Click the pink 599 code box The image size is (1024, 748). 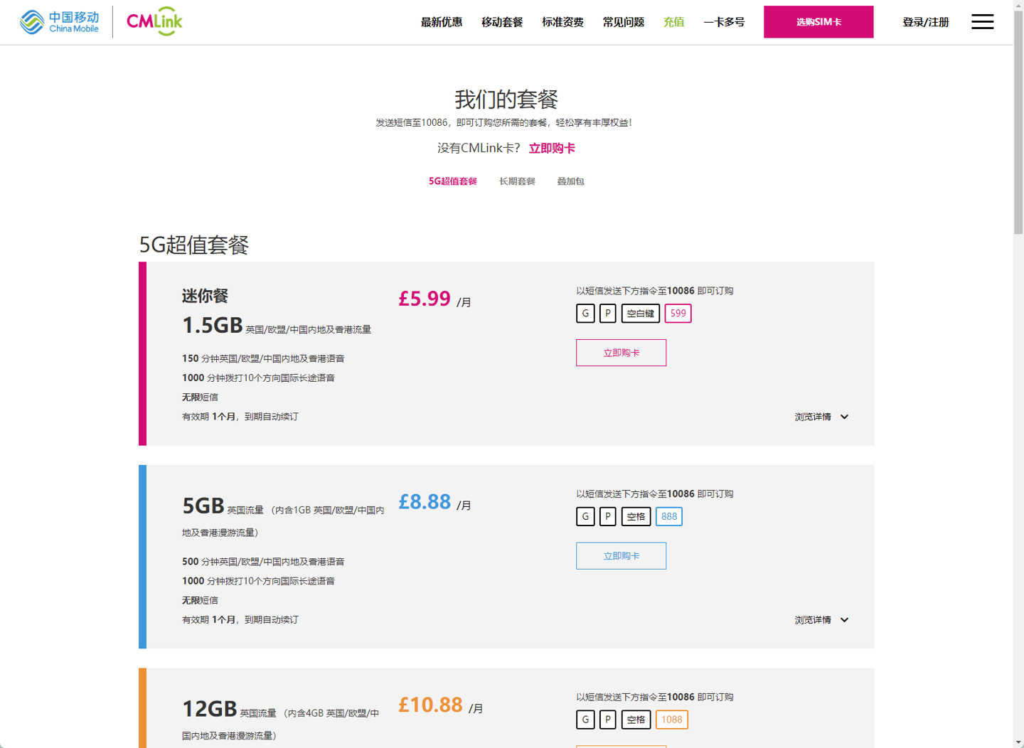click(x=678, y=314)
